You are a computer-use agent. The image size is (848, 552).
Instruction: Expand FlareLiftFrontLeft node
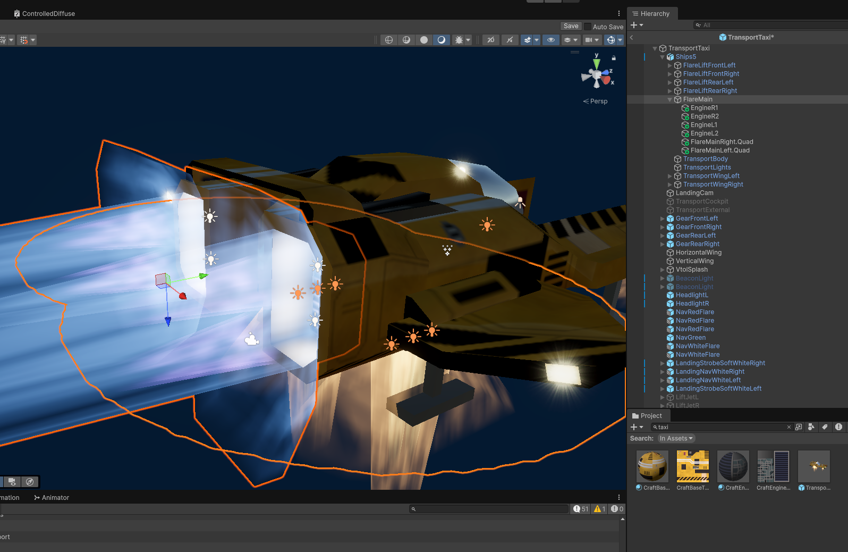point(670,65)
